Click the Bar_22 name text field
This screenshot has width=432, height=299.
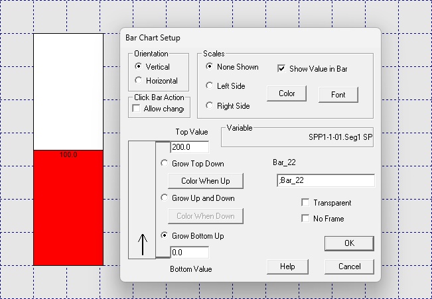[x=324, y=180]
